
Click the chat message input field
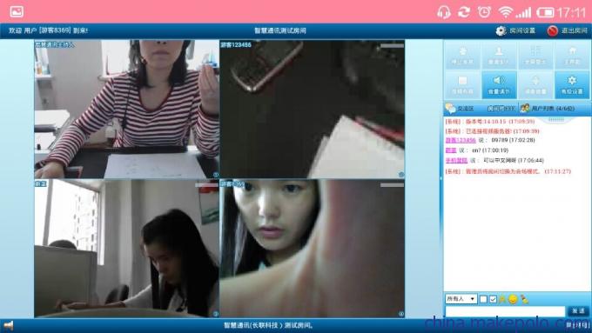pos(505,311)
